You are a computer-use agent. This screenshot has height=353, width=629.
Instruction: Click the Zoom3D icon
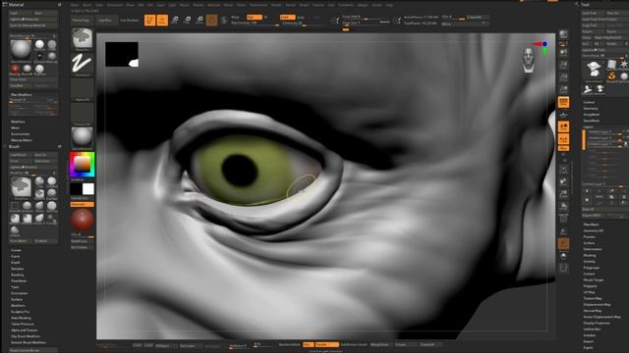point(563,194)
